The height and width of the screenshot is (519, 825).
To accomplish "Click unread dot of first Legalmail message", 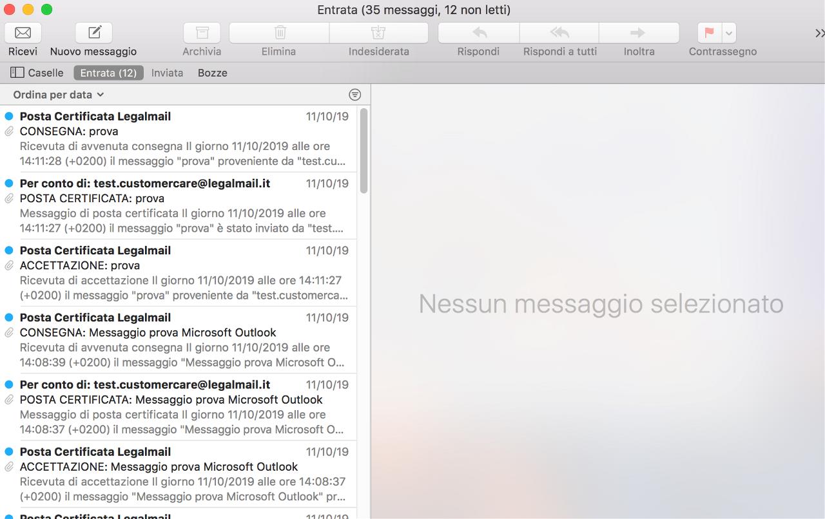I will [x=9, y=117].
